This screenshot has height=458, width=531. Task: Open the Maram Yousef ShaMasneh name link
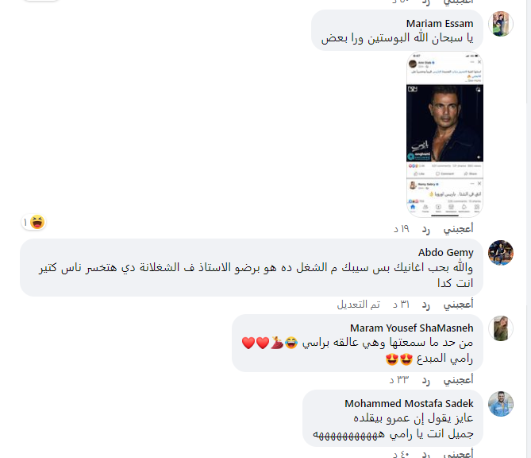(411, 328)
